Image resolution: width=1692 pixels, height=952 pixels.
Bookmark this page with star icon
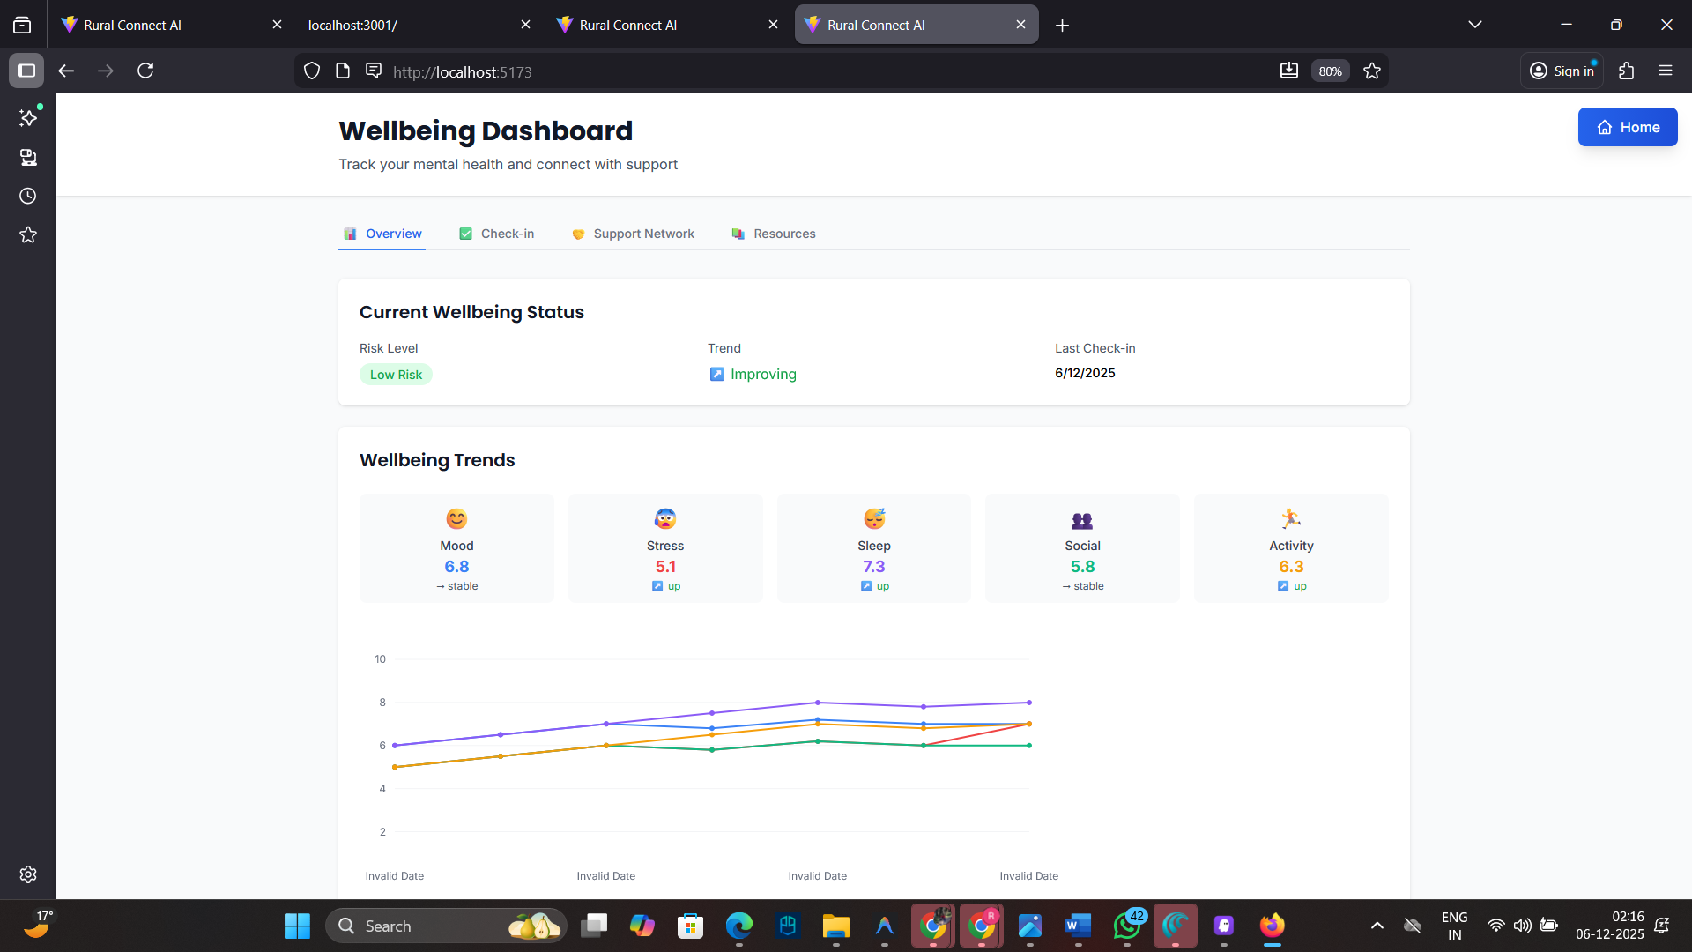click(x=1372, y=71)
